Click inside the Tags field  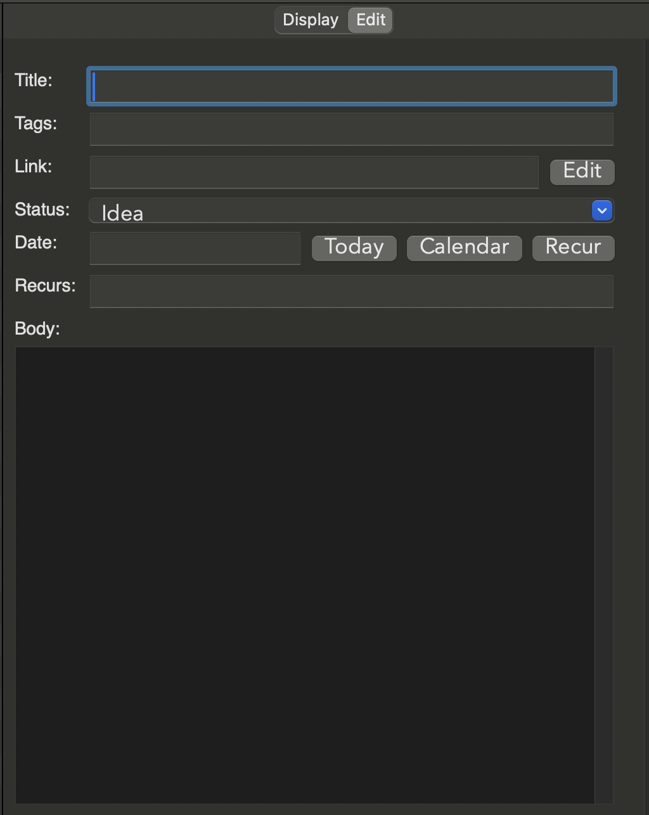[x=351, y=129]
